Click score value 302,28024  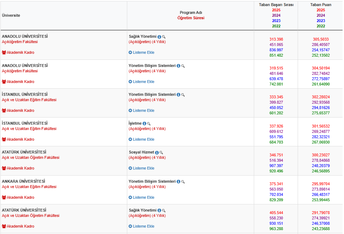(x=321, y=97)
